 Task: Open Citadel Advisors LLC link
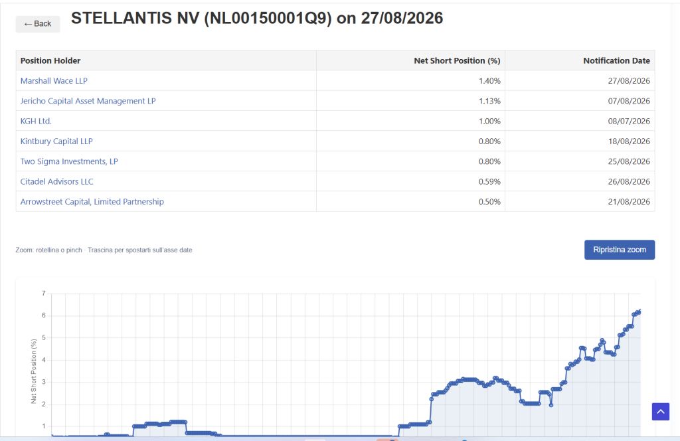tap(57, 182)
